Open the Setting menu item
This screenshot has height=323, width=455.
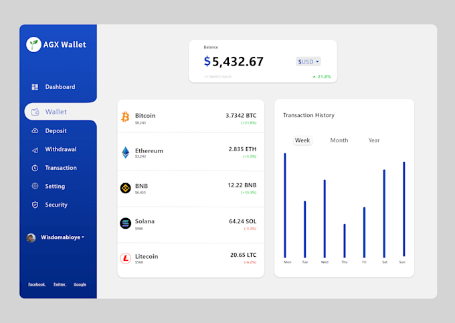coord(55,187)
